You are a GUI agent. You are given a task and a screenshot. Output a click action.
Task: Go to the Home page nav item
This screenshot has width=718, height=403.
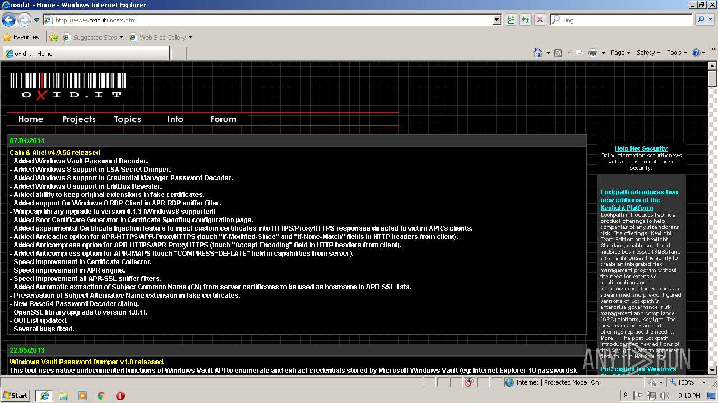[x=30, y=119]
